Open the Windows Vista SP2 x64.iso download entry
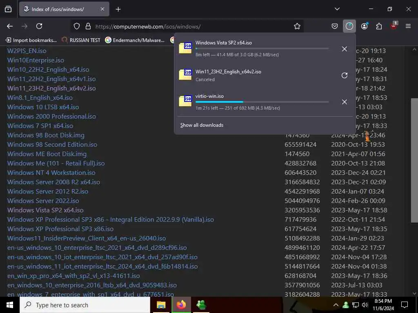 tap(255, 48)
